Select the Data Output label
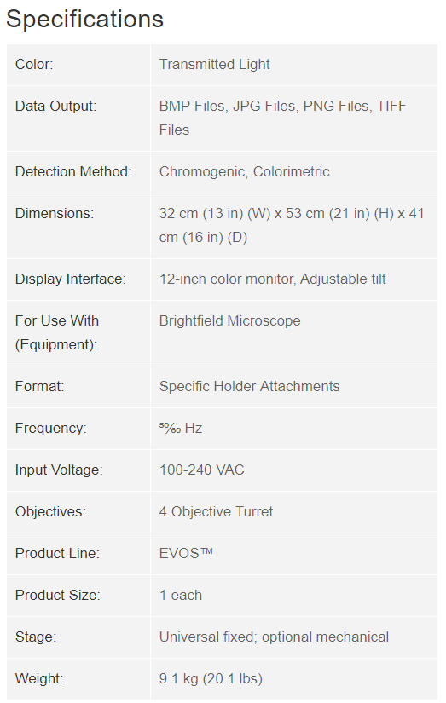Viewport: 446px width, 703px height. coord(55,106)
